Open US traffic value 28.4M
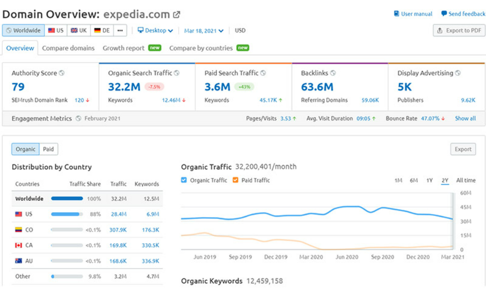The height and width of the screenshot is (296, 486). coord(118,214)
